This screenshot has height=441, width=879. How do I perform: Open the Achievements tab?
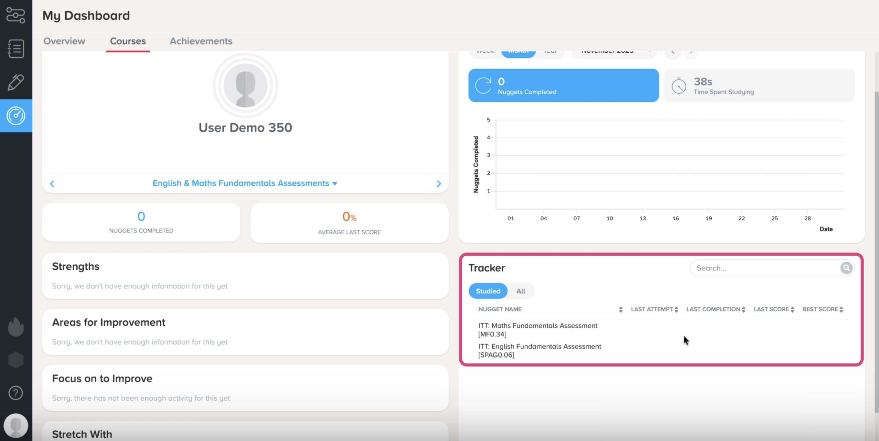pos(201,41)
